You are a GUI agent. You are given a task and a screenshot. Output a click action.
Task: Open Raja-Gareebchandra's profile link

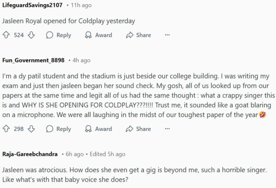[30, 154]
